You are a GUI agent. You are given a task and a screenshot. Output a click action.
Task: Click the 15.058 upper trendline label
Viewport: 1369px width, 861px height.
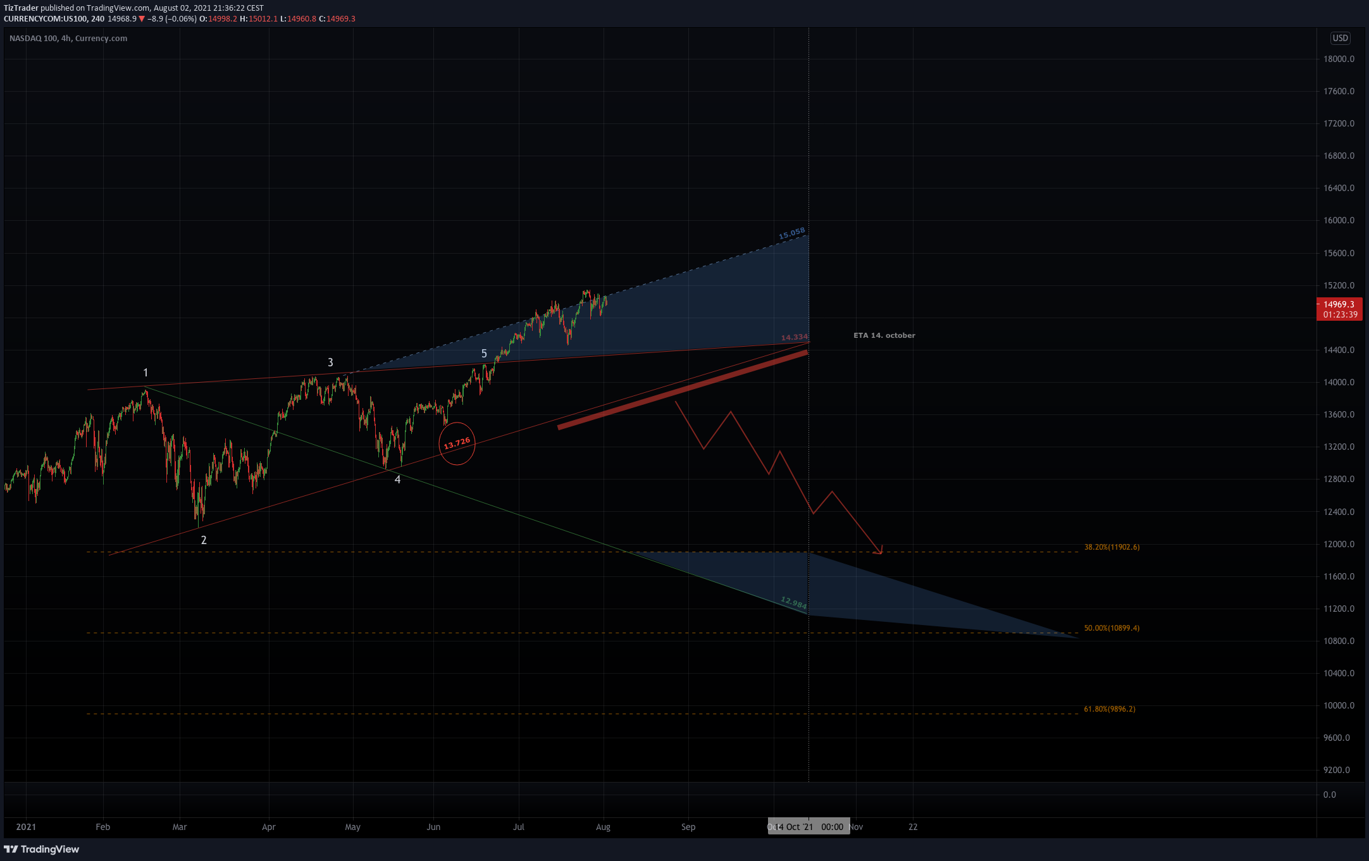click(x=791, y=233)
